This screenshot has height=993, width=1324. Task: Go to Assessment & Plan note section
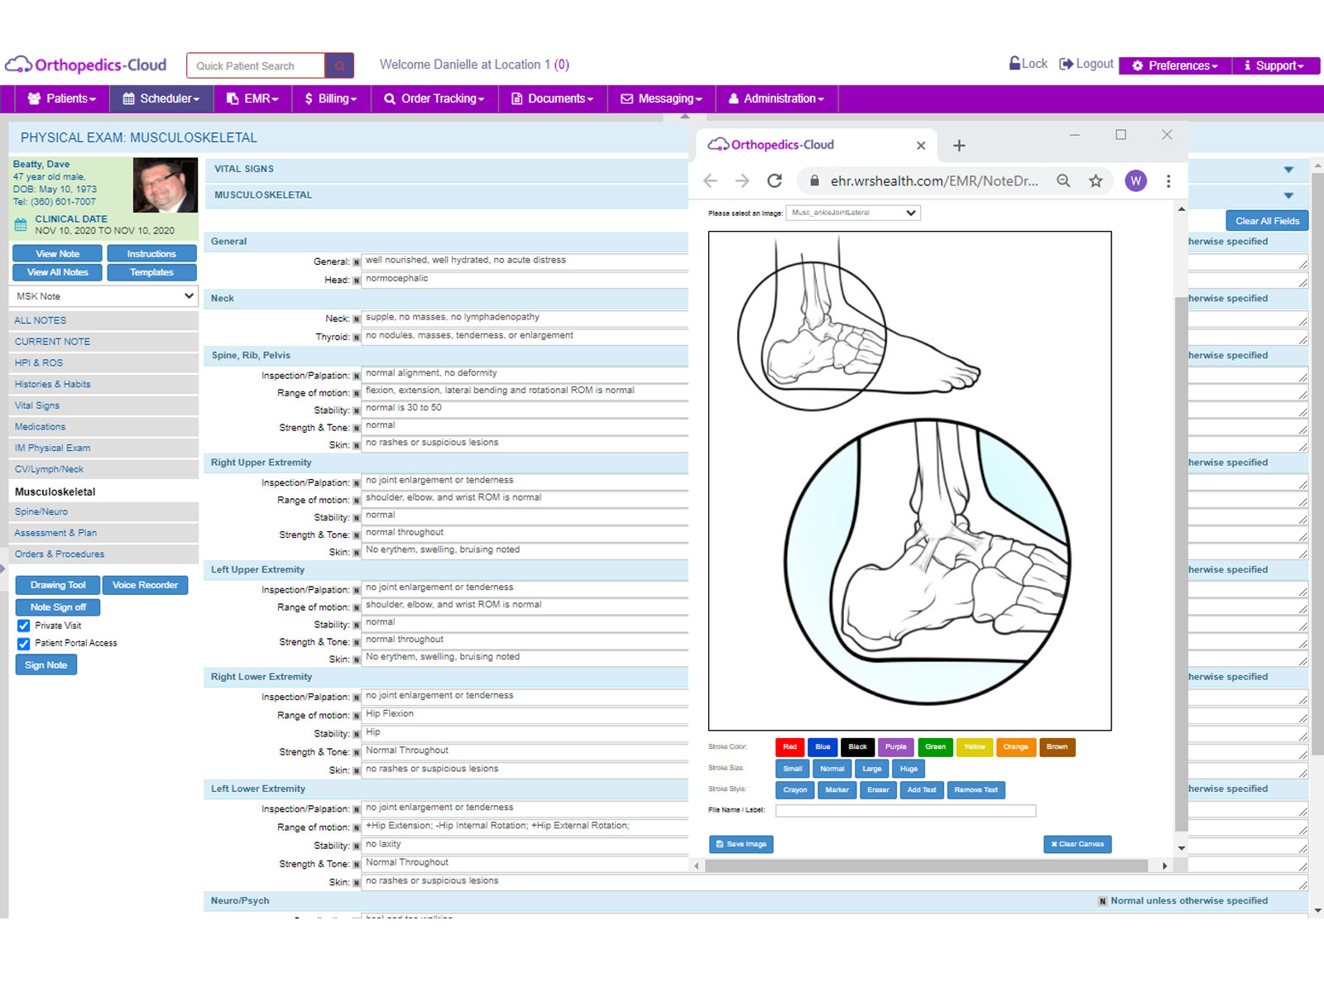pyautogui.click(x=103, y=534)
